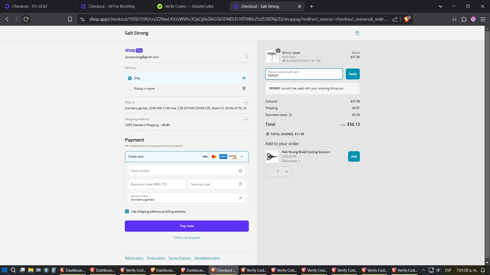
Task: Toggle use shipping address as billing address
Action: tap(127, 211)
